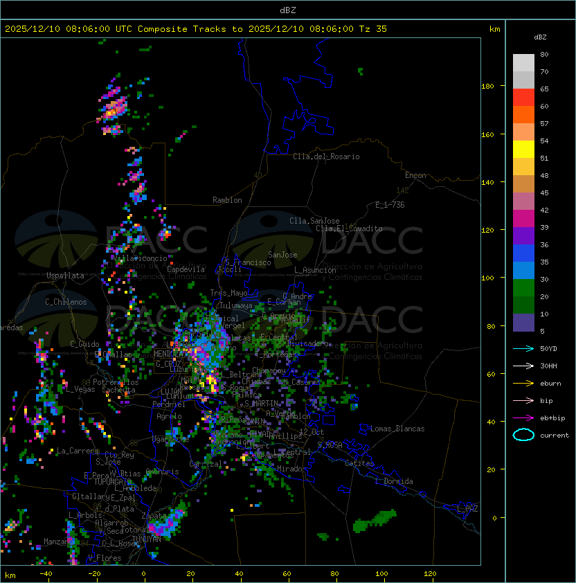This screenshot has height=583, width=576.
Task: Click the 'L_Asuncion' map label
Action: (315, 270)
